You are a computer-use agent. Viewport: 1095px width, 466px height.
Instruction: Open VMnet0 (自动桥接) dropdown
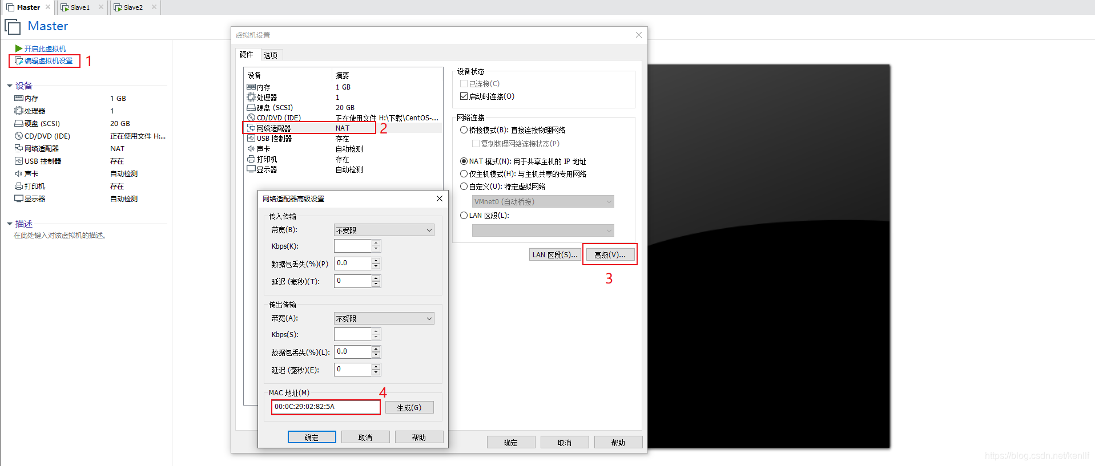543,201
